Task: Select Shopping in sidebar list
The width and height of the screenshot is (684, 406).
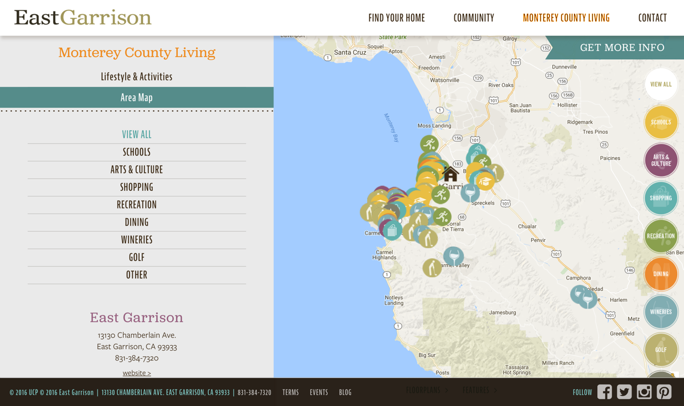Action: [137, 187]
